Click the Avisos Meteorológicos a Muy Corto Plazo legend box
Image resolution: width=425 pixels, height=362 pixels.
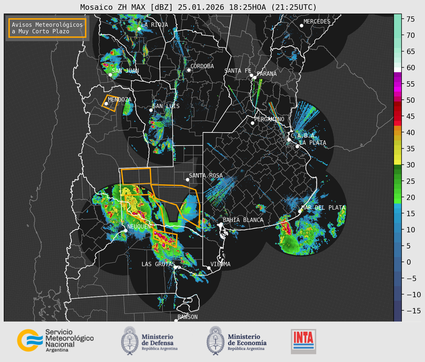click(47, 28)
